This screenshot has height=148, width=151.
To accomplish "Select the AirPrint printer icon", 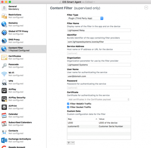I will tap(4, 107).
